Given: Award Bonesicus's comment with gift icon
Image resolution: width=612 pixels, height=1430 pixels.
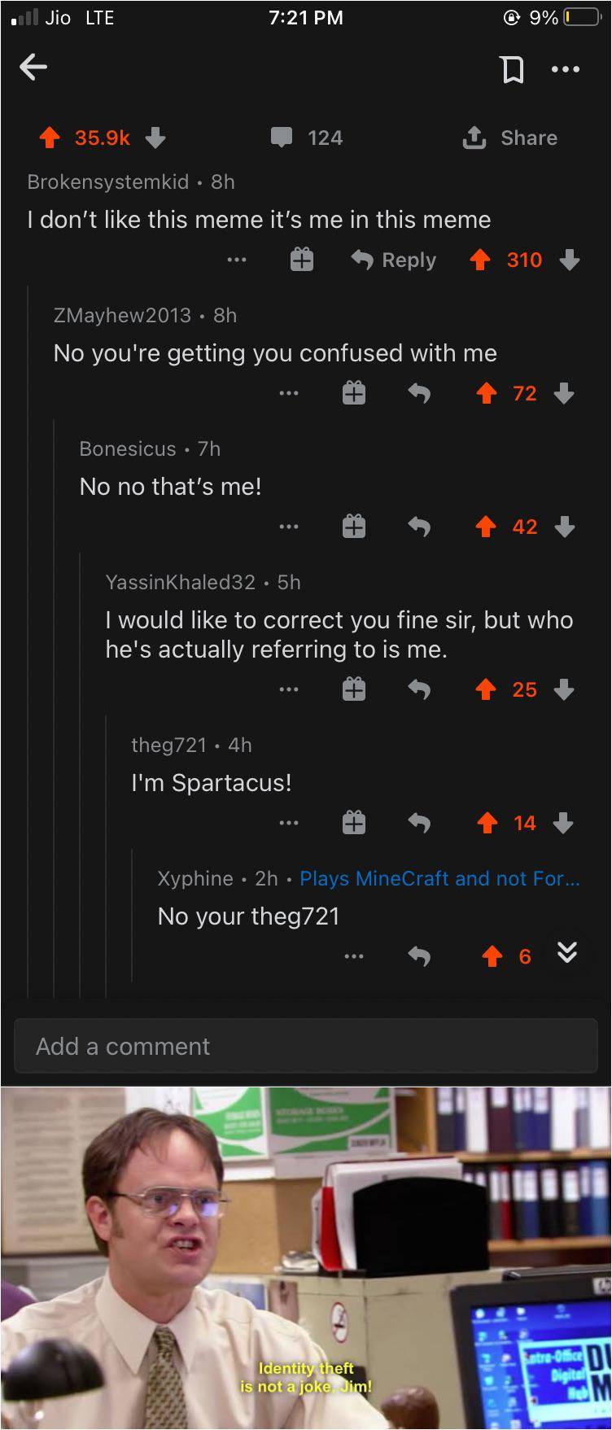Looking at the screenshot, I should [x=354, y=527].
